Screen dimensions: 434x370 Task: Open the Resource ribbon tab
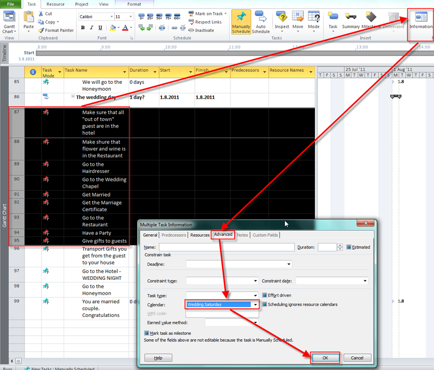click(x=55, y=4)
